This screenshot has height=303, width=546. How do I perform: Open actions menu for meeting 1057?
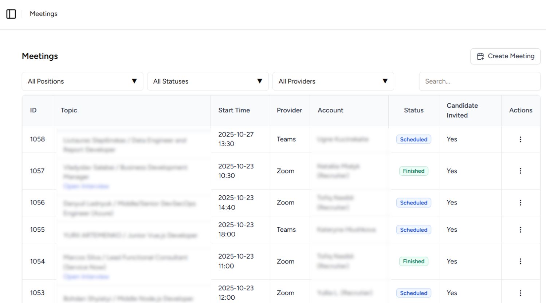pyautogui.click(x=520, y=171)
